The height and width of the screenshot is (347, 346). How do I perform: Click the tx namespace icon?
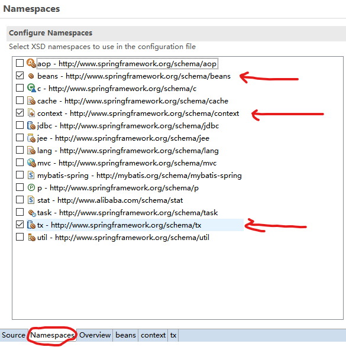31,225
